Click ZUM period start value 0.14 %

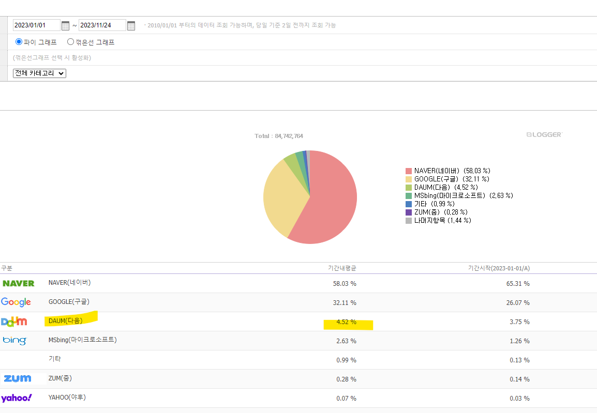pyautogui.click(x=520, y=379)
